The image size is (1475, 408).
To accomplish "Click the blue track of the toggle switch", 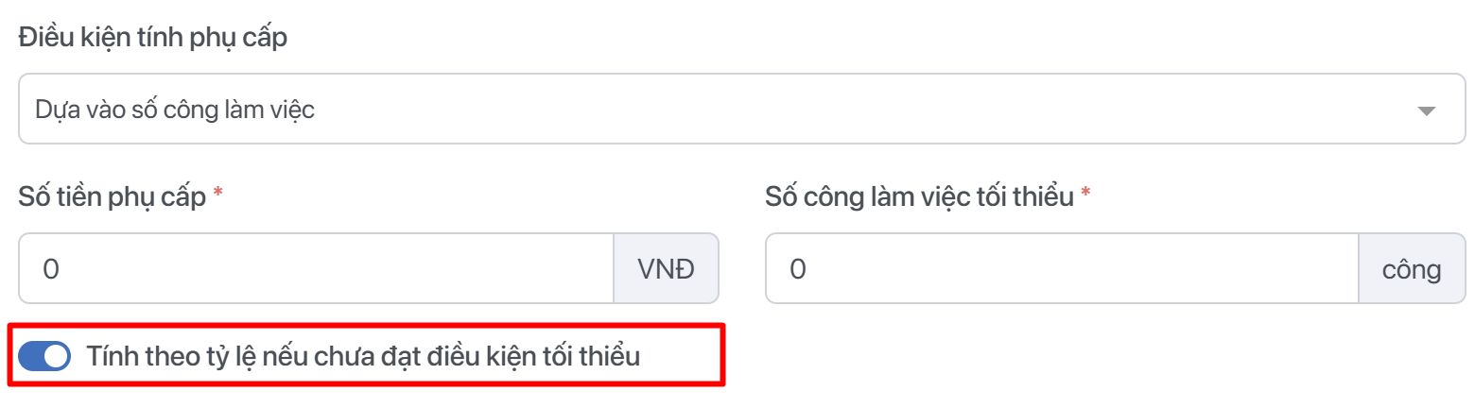I will click(32, 356).
